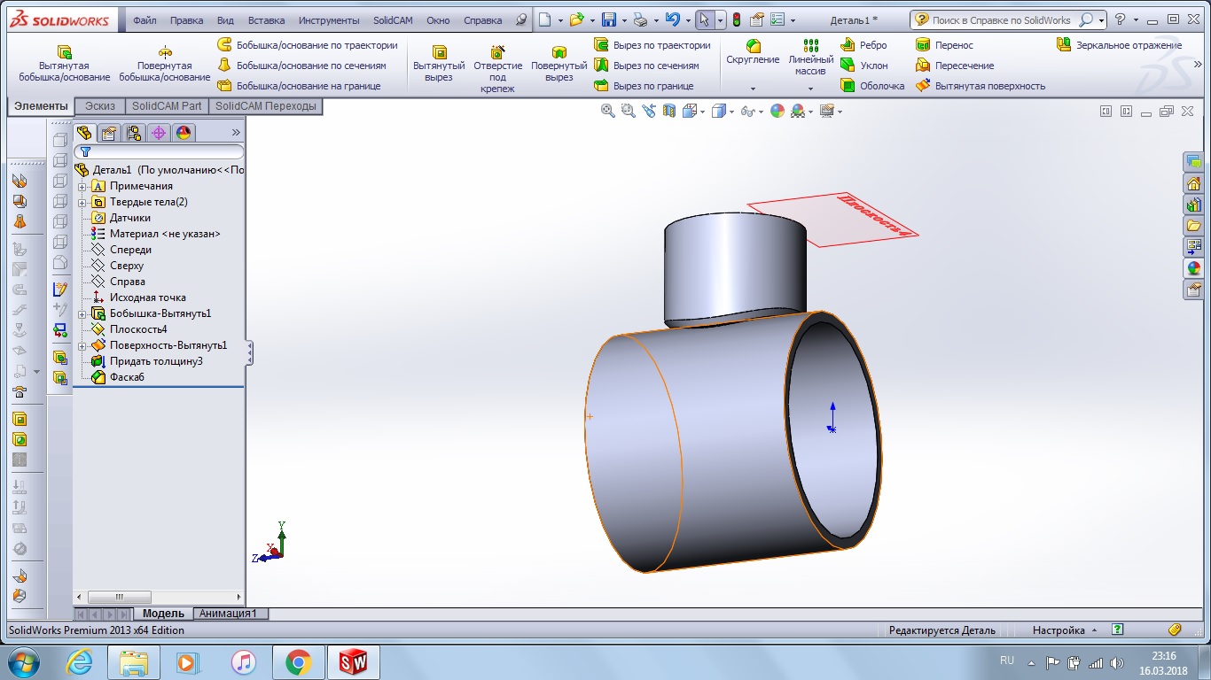Open the Select tool dropdown arrow

[x=720, y=19]
